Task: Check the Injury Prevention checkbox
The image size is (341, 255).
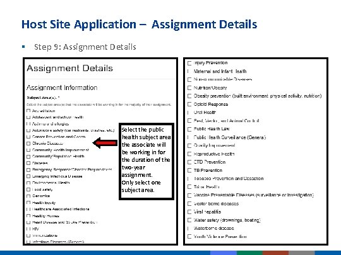Action: (x=189, y=63)
